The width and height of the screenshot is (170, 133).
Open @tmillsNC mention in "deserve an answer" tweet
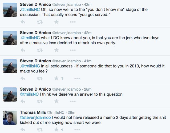point(29,94)
